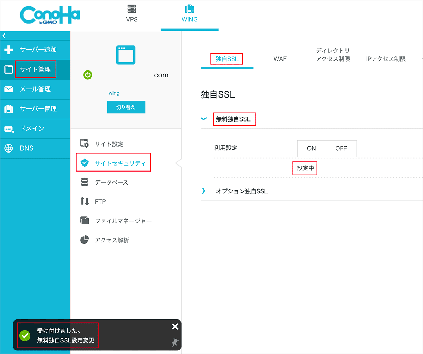Click the server add plus icon

coord(8,50)
